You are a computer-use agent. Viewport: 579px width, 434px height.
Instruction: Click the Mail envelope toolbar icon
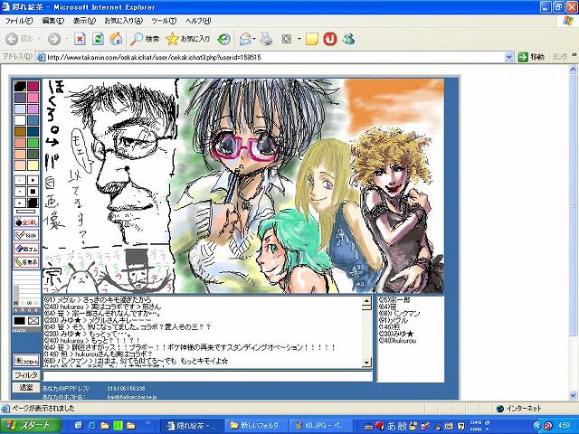pyautogui.click(x=245, y=39)
